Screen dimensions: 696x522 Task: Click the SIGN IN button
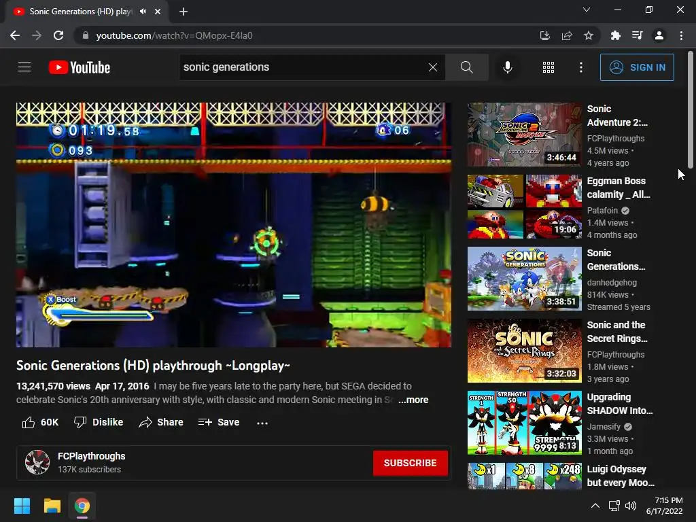point(637,67)
